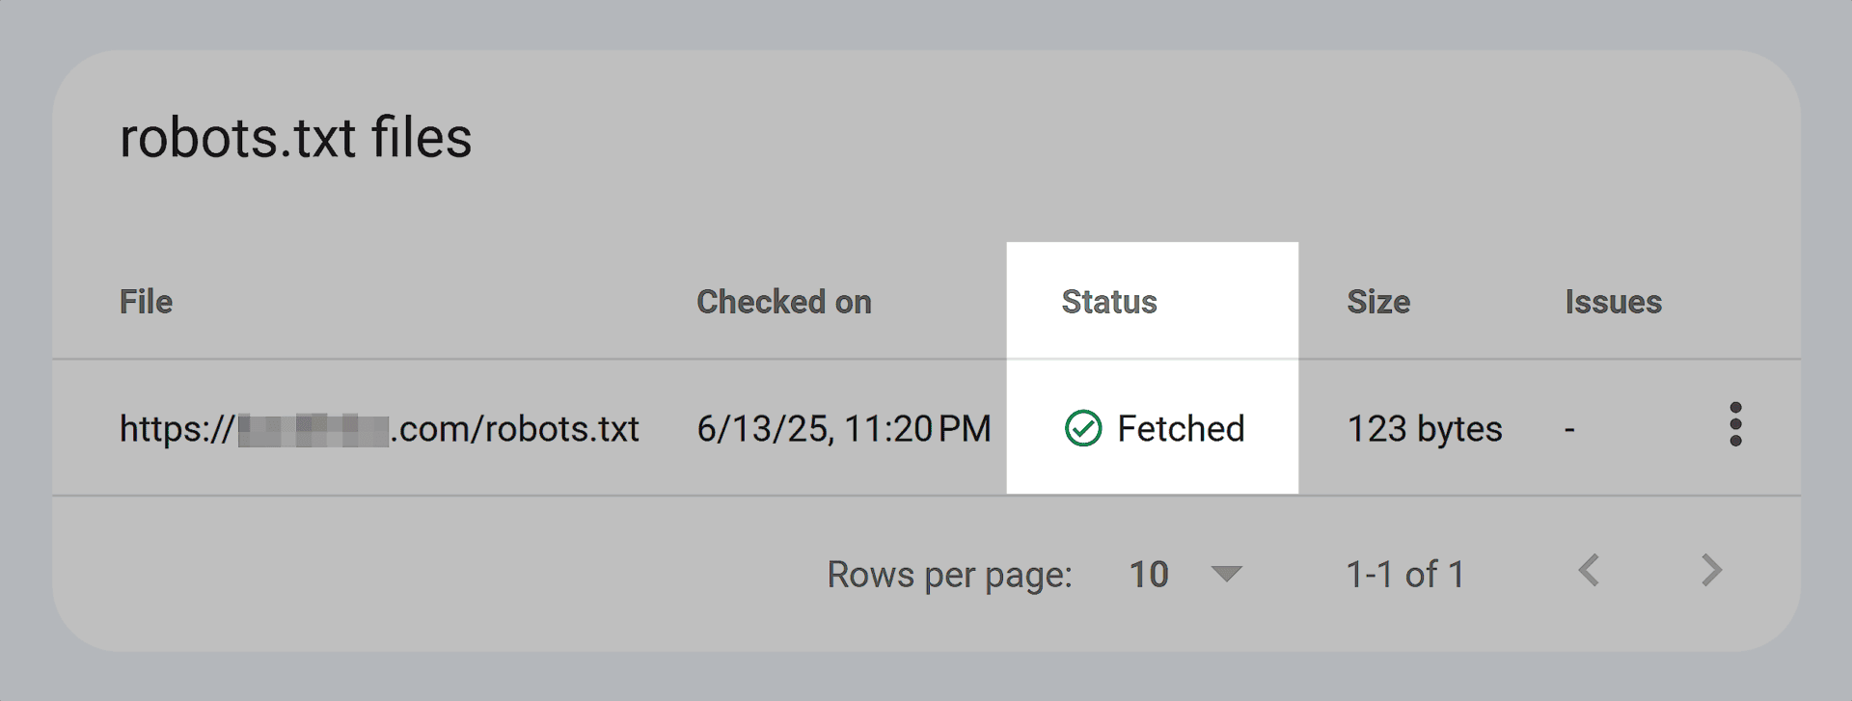Click the dash in the Issues cell
1852x701 pixels.
(x=1569, y=430)
